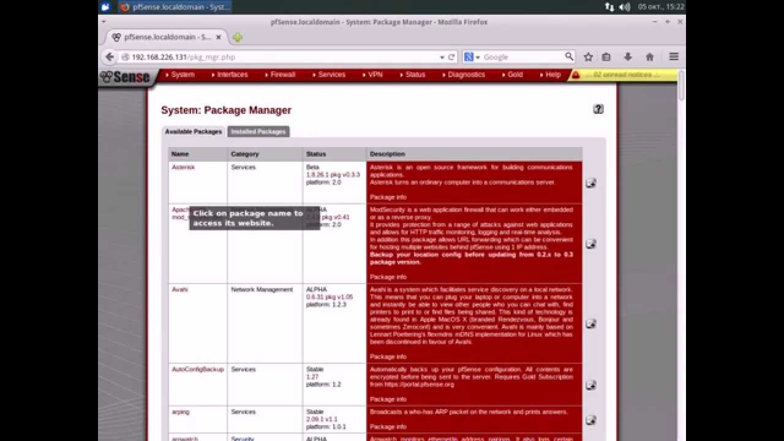Open the Firefox hamburger menu
Image resolution: width=784 pixels, height=441 pixels.
[674, 57]
